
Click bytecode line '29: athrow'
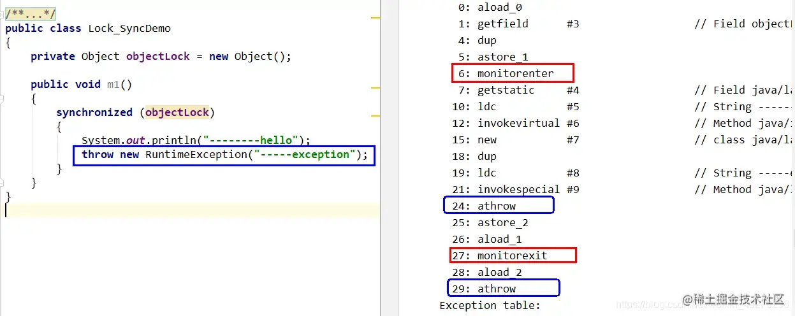pos(484,289)
